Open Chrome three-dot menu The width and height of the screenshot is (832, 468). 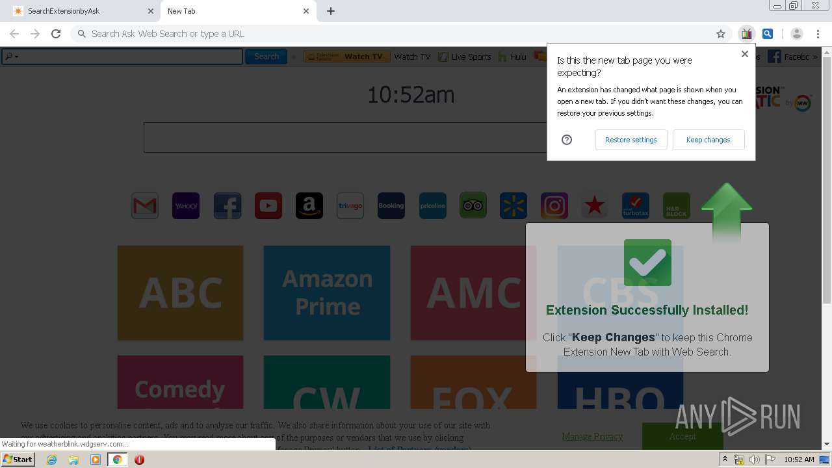(x=818, y=34)
